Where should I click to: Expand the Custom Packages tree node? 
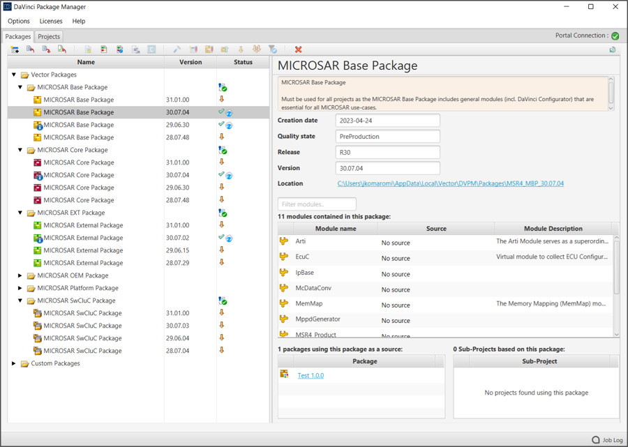click(14, 363)
